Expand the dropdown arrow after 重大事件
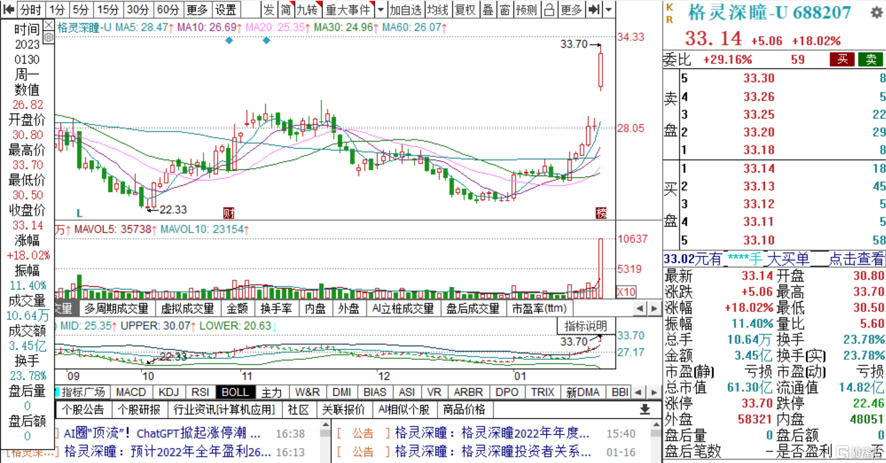Viewport: 886px width, 463px height. [x=381, y=9]
